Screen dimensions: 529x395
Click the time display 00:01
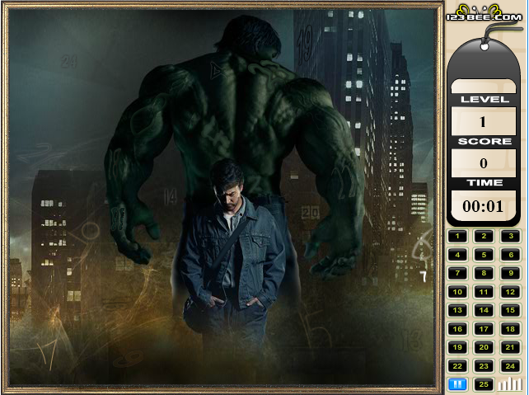[x=483, y=205]
